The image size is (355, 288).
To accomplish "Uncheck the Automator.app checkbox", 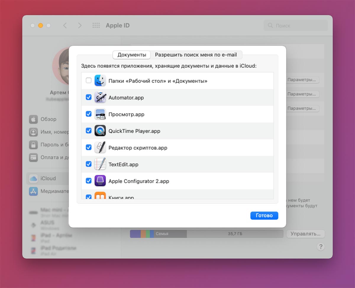I will click(x=88, y=97).
